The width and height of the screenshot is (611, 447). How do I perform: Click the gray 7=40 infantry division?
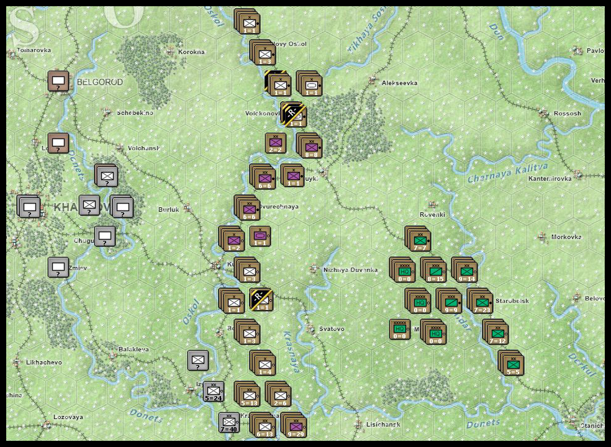pyautogui.click(x=229, y=423)
